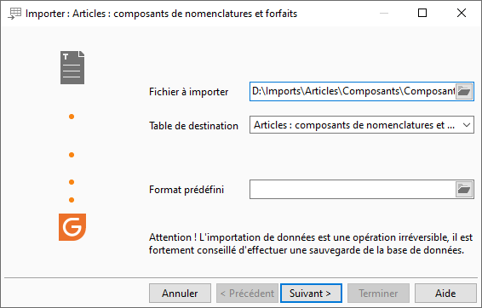This screenshot has height=308, width=482.
Task: Click the < Précédent button
Action: (x=247, y=294)
